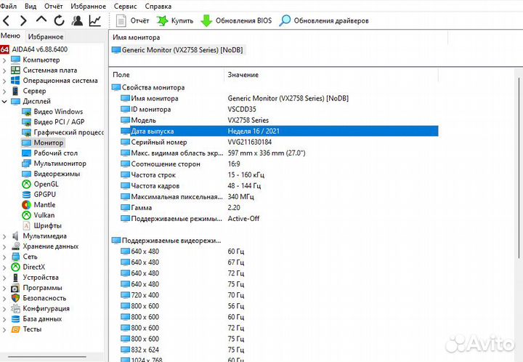Click the Купить buy button
Screen dimensions: 523x362
(174, 20)
